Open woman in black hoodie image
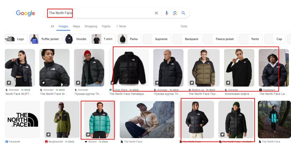Image resolution: width=291 pixels, height=156 pixels. tap(239, 68)
